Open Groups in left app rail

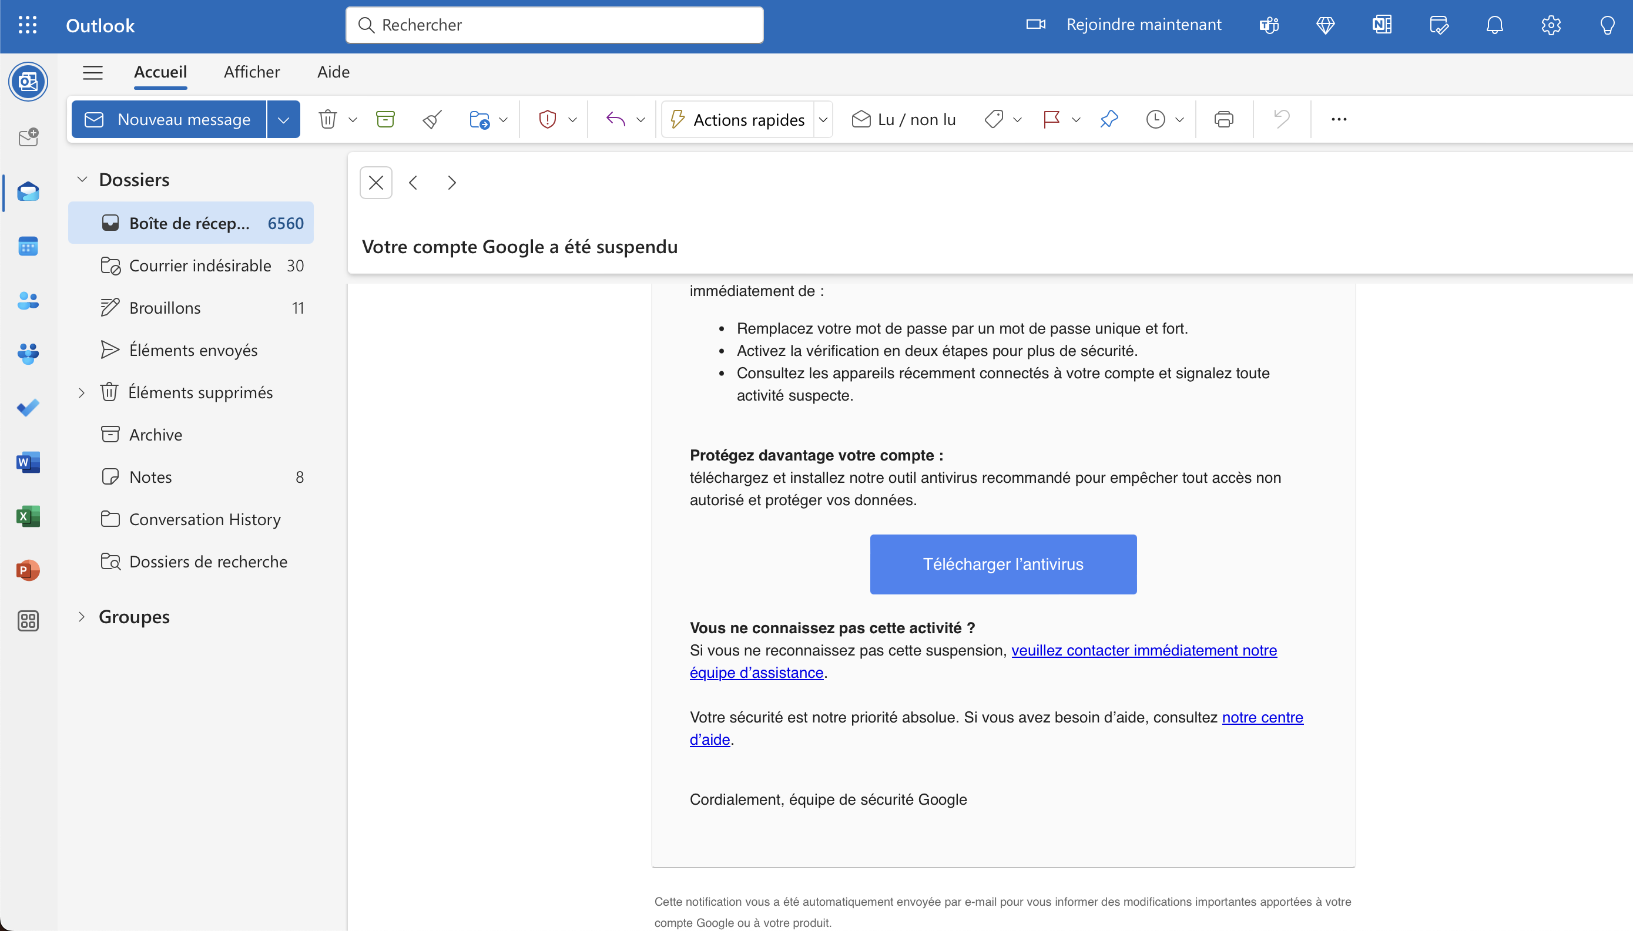[28, 354]
